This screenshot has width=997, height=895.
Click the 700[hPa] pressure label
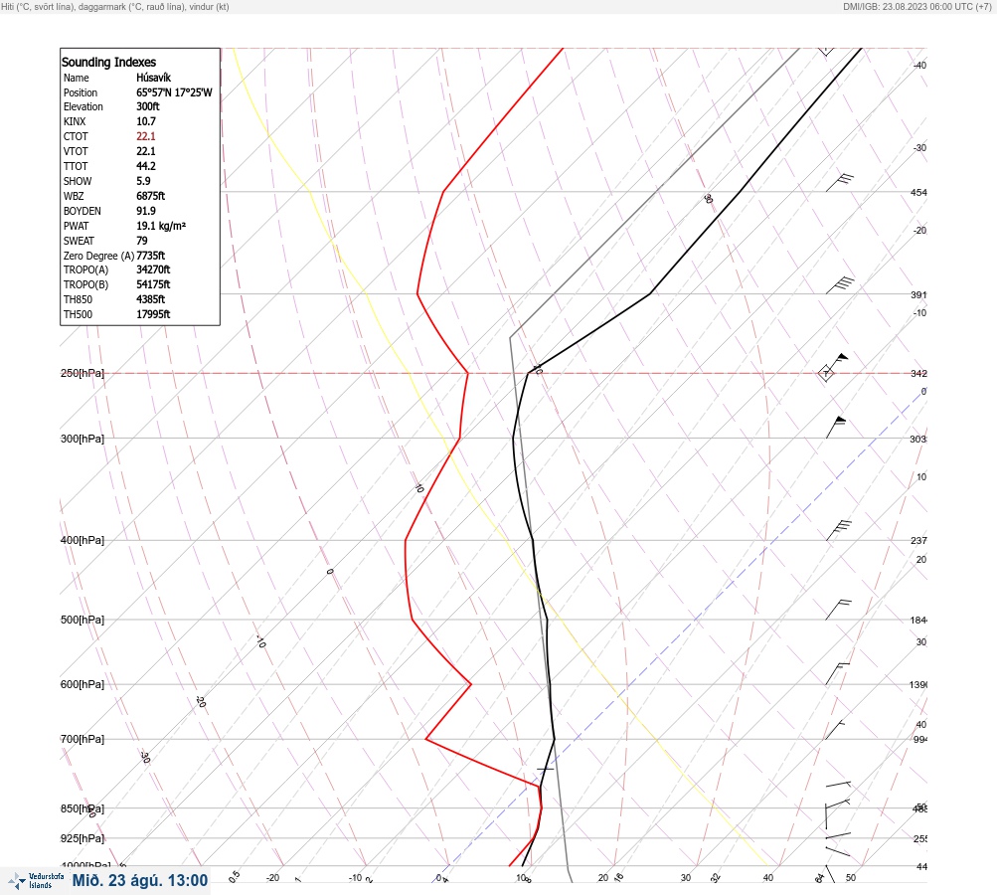tap(83, 739)
